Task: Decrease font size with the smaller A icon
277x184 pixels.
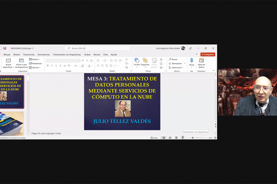Action: click(x=87, y=60)
